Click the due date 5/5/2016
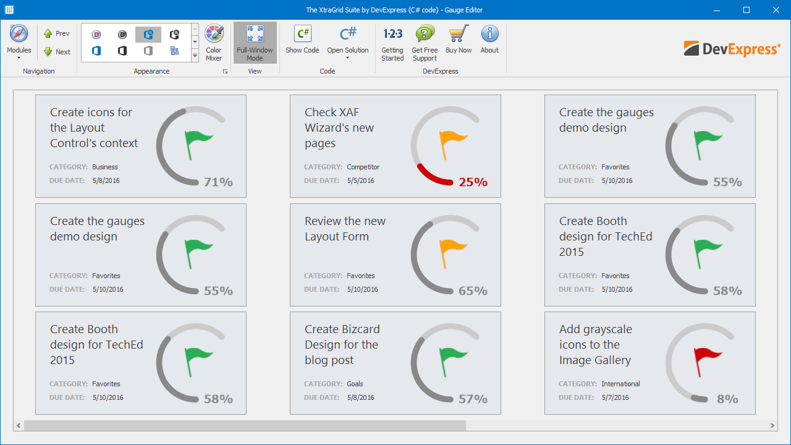This screenshot has height=445, width=791. point(361,181)
